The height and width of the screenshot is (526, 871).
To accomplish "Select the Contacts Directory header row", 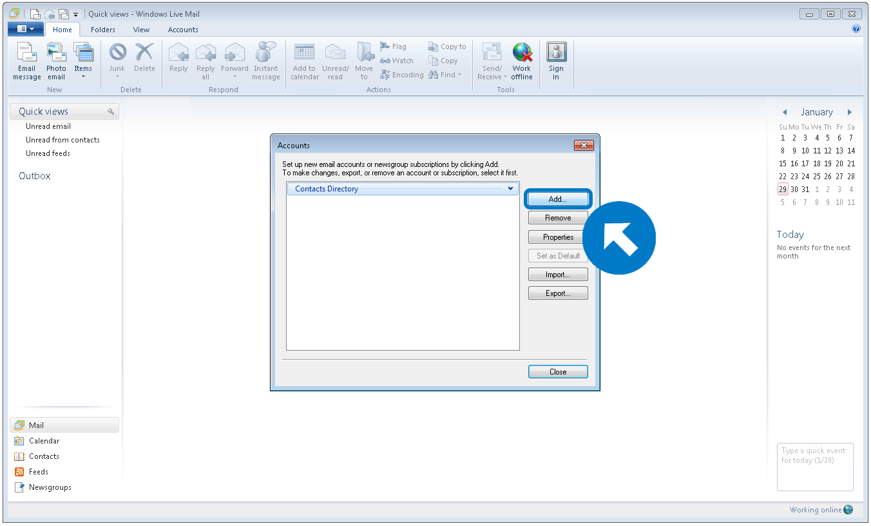I will click(403, 189).
